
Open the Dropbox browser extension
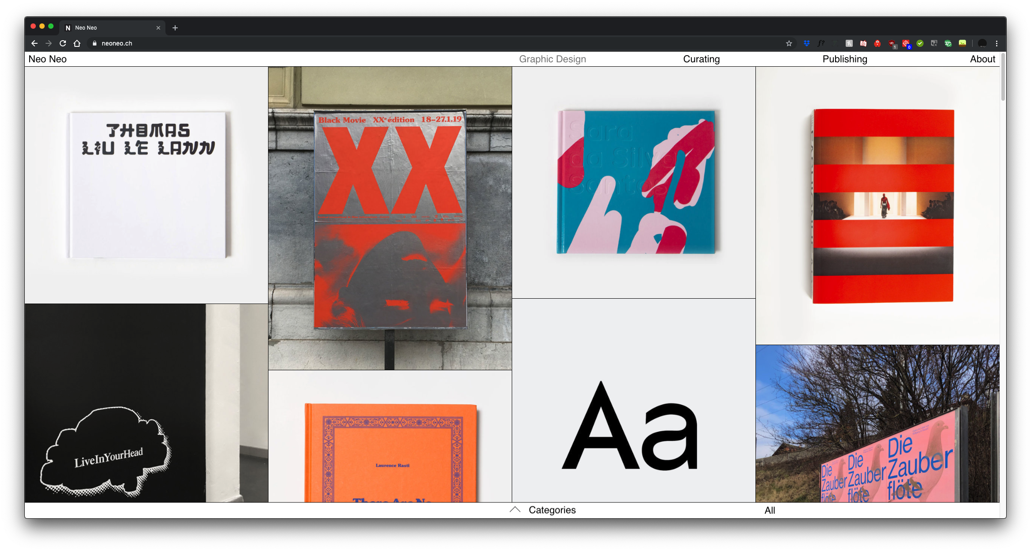[806, 43]
